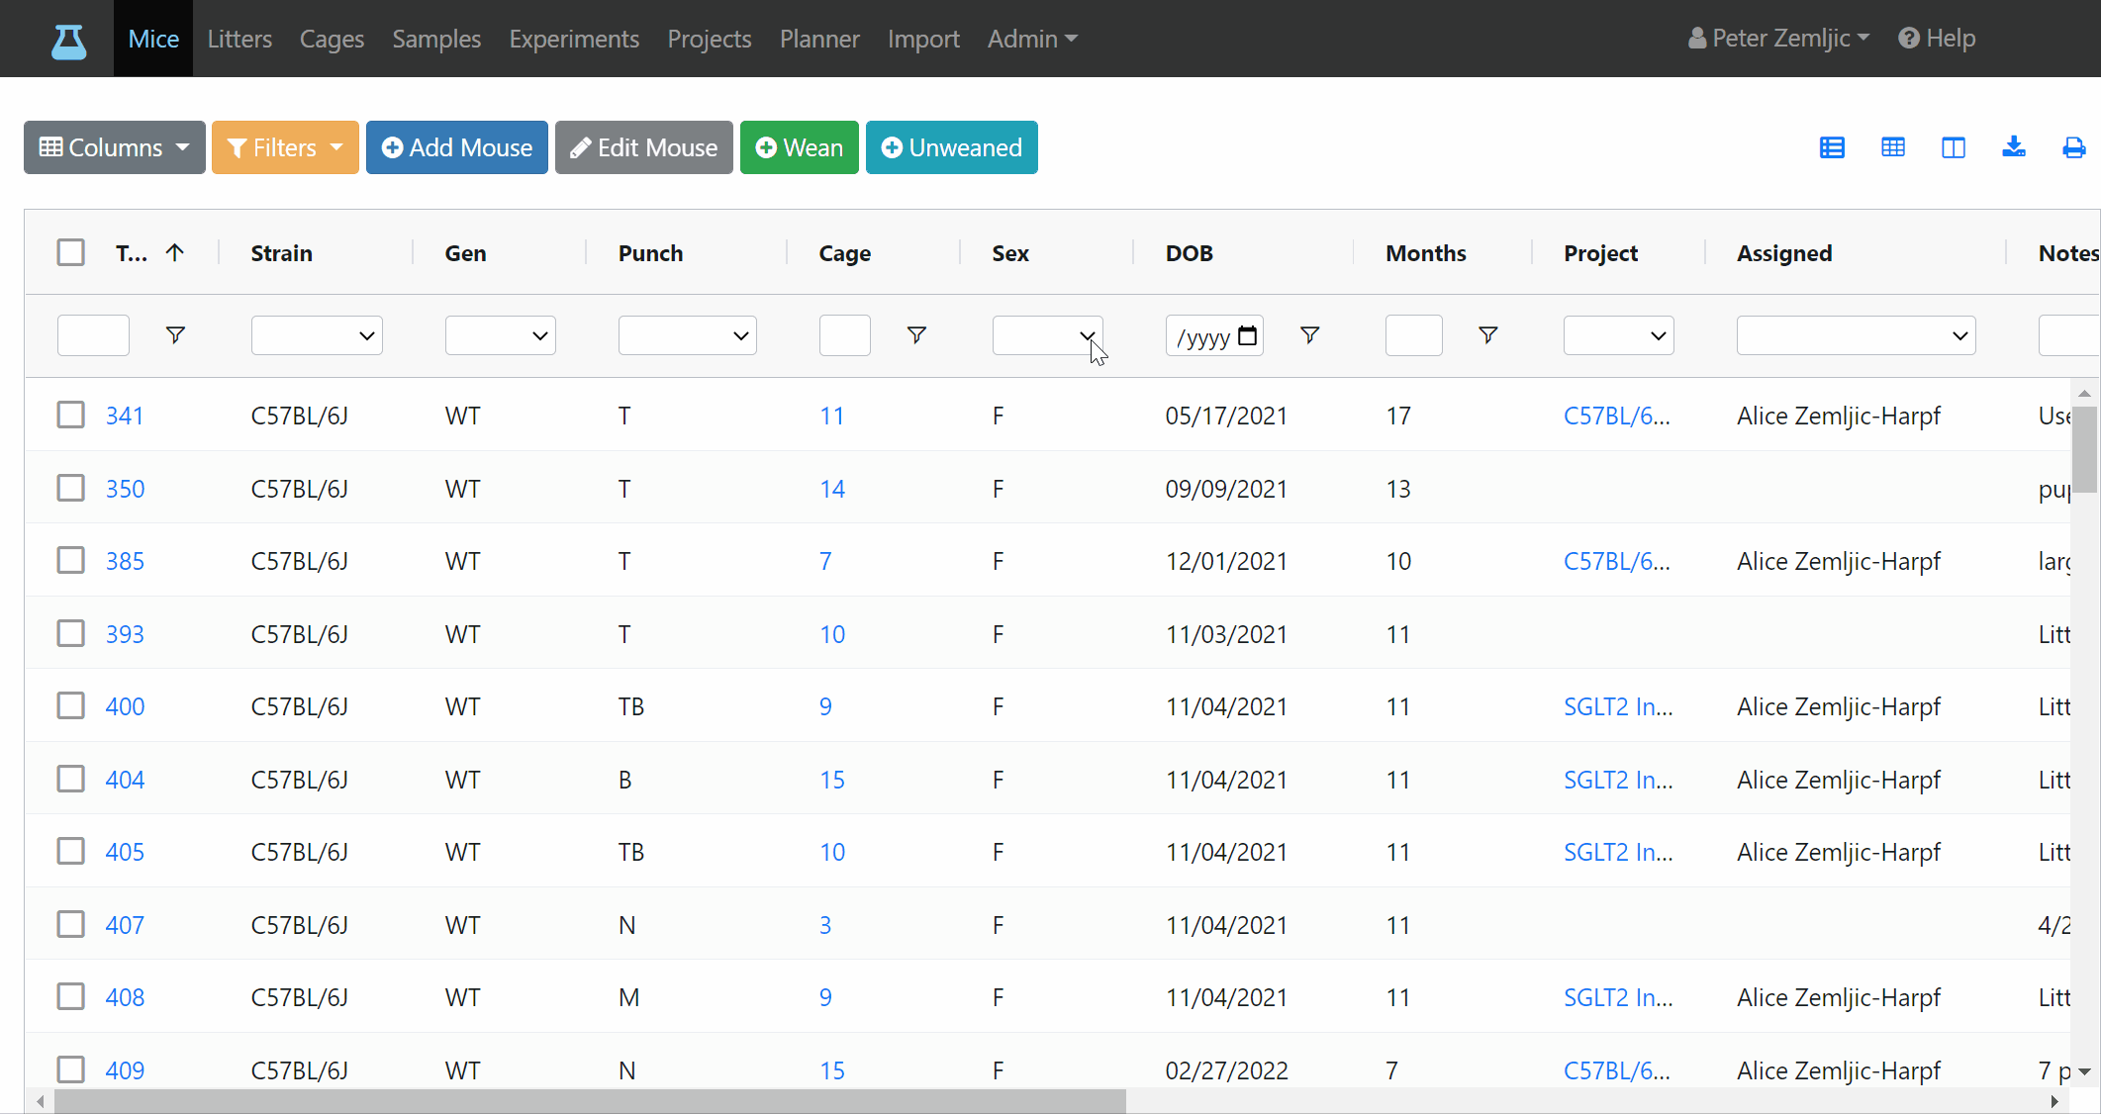Navigate to Experiments
The width and height of the screenshot is (2101, 1114).
pos(574,39)
